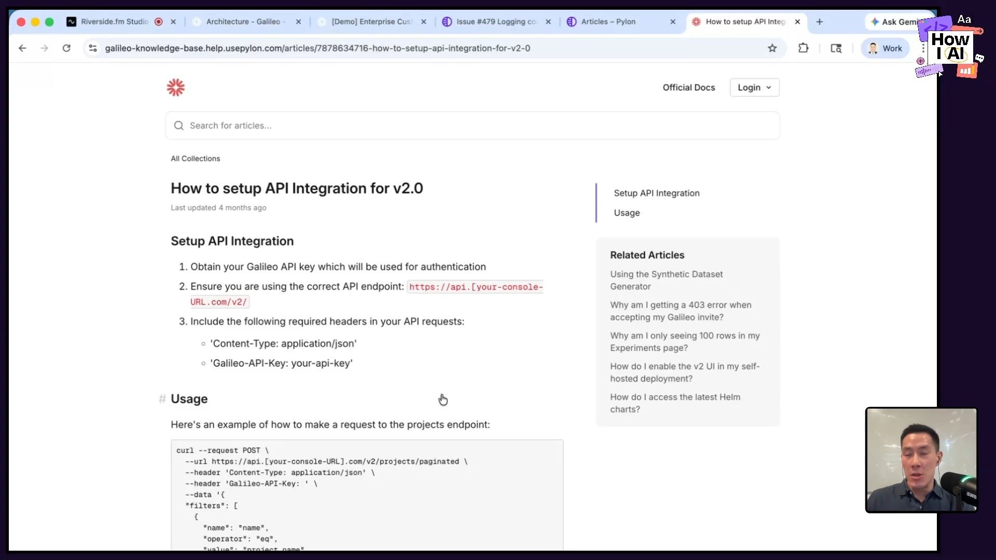Click the Usage heading

tap(189, 399)
